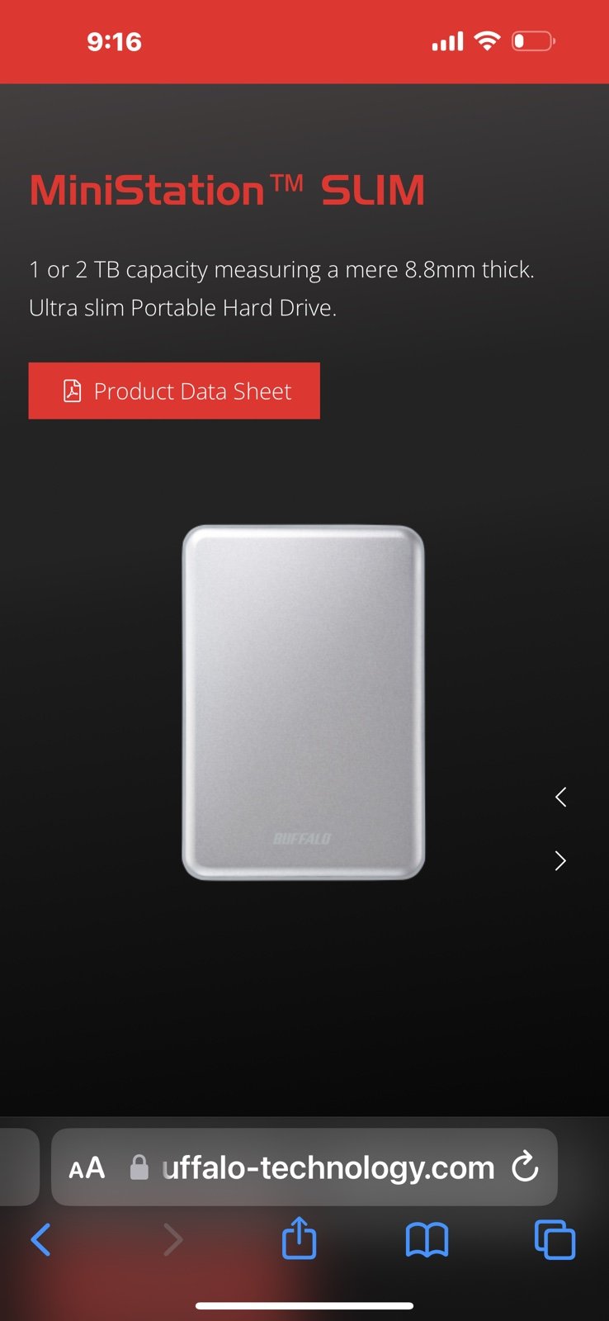Advance to next product image with right chevron
Screen dimensions: 609x1321
tap(561, 860)
